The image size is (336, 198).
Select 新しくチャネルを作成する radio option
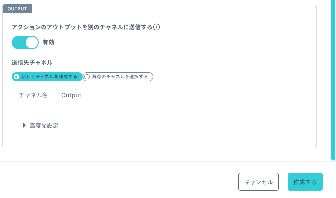click(x=47, y=77)
